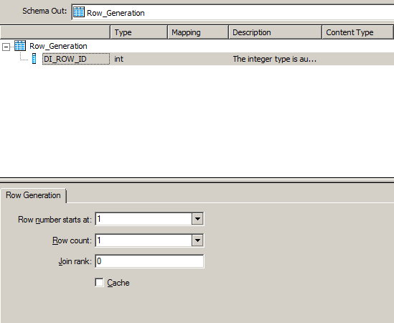
Task: Click the Row number starts at field
Action: click(144, 219)
